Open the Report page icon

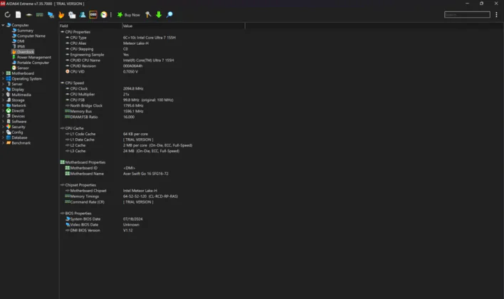tap(19, 15)
